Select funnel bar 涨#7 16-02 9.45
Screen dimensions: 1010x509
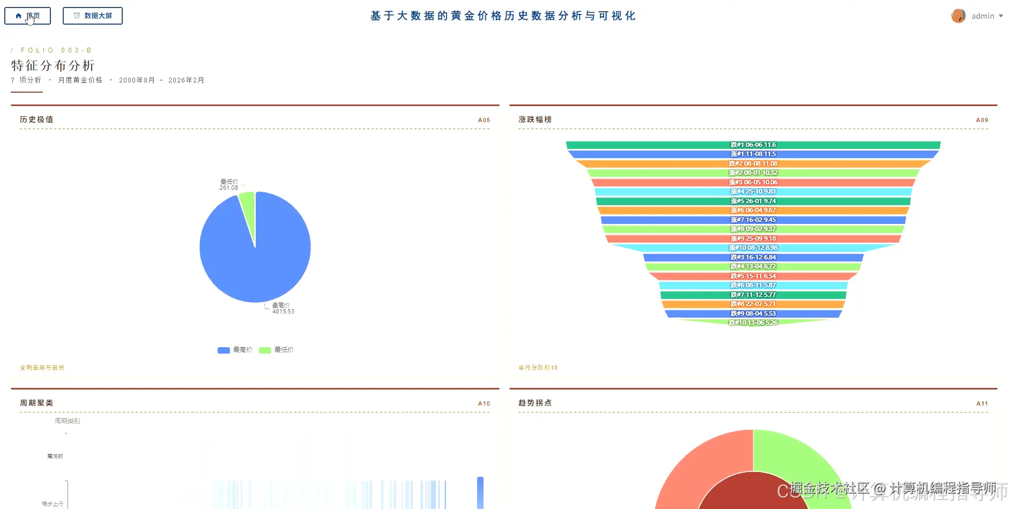tap(753, 220)
